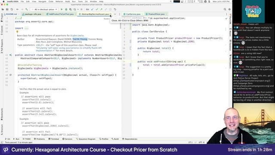The image size is (275, 155).
Task: Click the Git push arrow icon
Action: 101,9
